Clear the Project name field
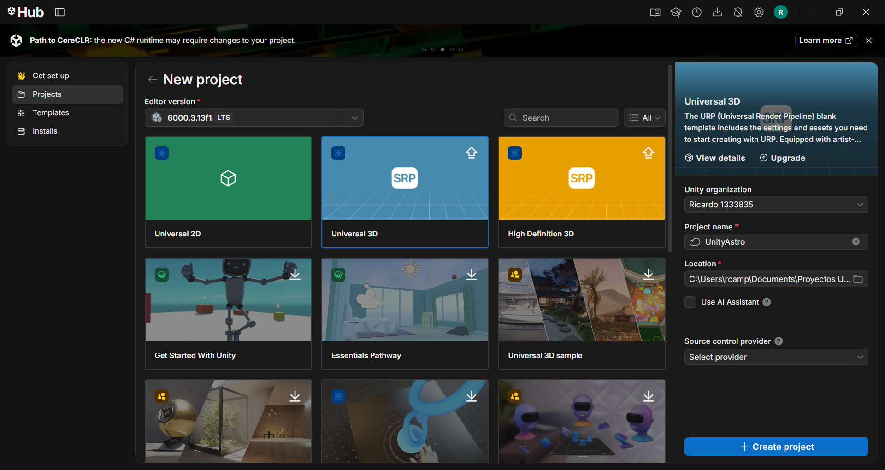 point(856,242)
